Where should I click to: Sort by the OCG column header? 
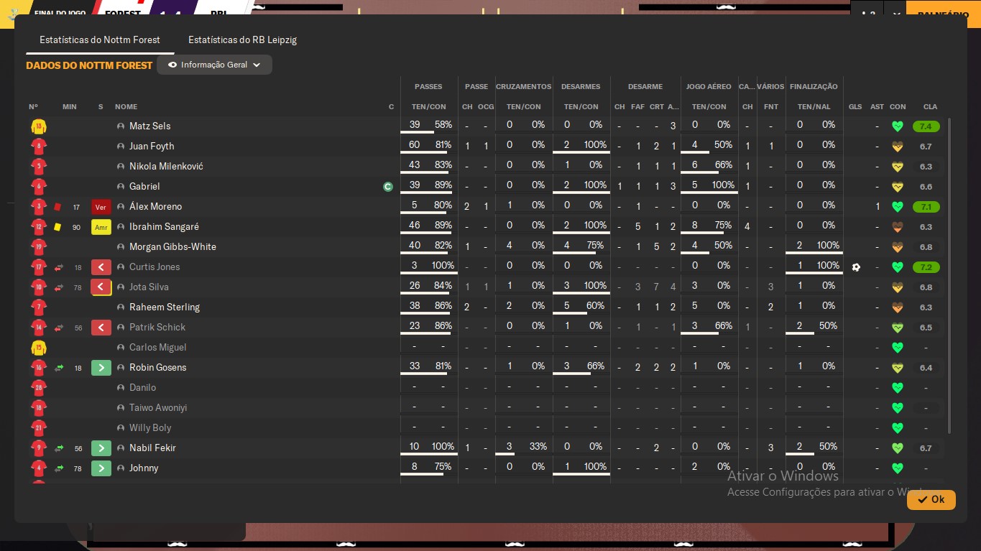486,107
